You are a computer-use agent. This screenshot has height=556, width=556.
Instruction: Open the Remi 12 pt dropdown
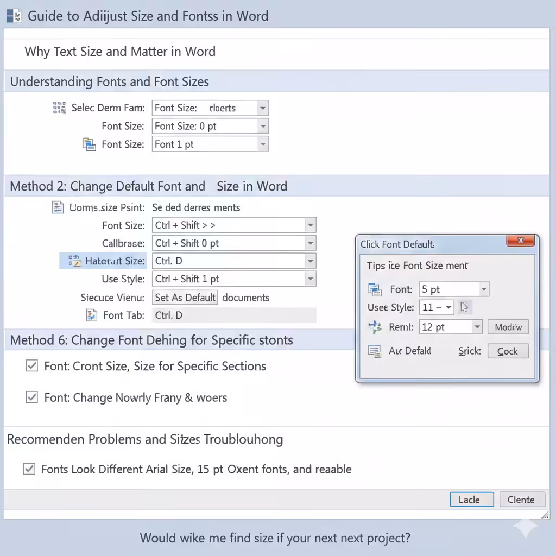[x=477, y=326]
